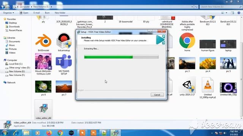Open the address bar history dropdown
This screenshot has height=136, width=243.
click(x=192, y=7)
